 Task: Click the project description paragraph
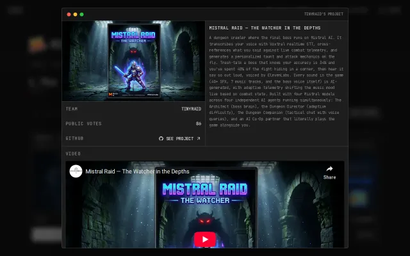tap(276, 81)
